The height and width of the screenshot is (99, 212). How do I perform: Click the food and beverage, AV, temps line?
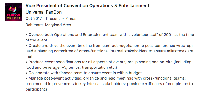coord(71,67)
